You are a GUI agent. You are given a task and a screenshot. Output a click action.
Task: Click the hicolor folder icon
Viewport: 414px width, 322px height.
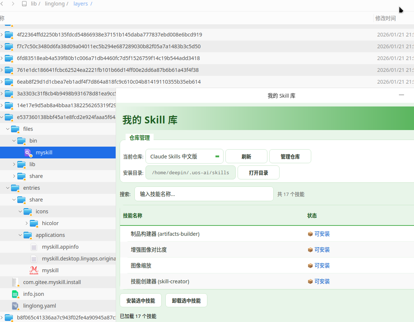tap(34, 223)
